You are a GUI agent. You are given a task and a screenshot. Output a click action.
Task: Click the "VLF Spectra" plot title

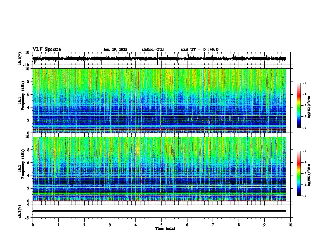click(47, 49)
